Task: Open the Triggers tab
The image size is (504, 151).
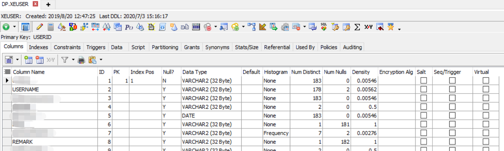Action: tap(96, 47)
